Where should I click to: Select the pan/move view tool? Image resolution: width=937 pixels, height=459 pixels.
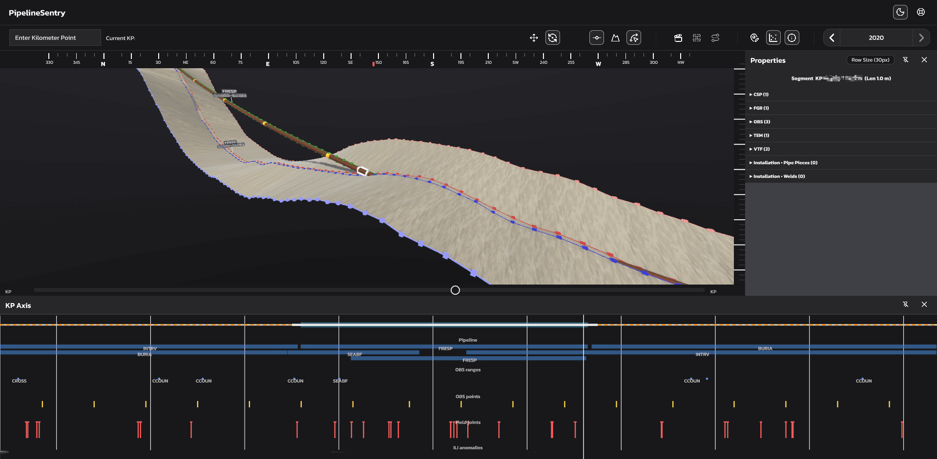point(534,38)
